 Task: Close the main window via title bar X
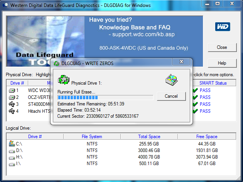tap(232, 4)
